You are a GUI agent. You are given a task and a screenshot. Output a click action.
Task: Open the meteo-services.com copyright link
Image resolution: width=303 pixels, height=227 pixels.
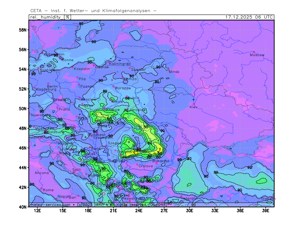50,205
